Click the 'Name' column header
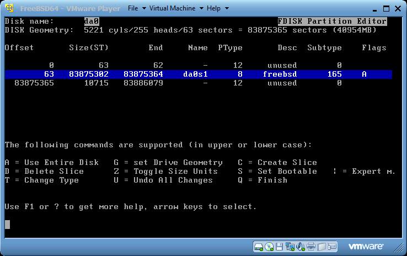 click(x=198, y=48)
